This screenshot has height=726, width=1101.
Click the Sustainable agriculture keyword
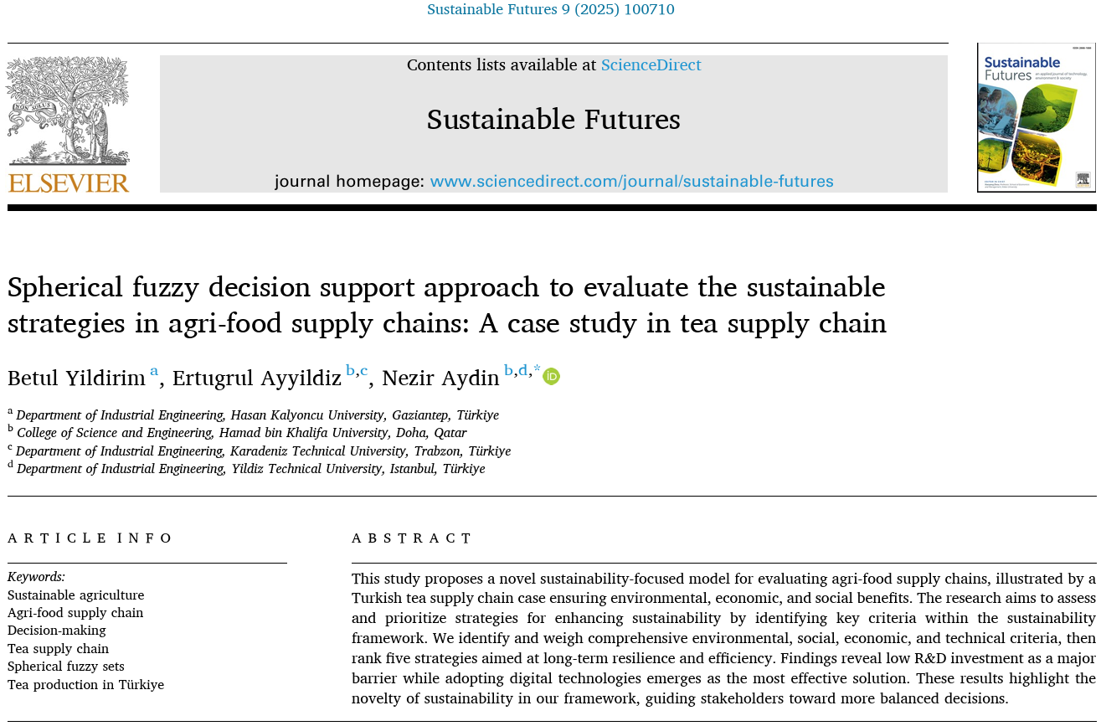[x=75, y=595]
